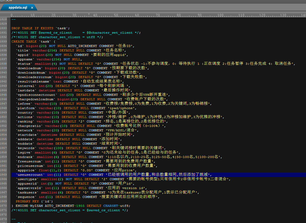Click the ruler mark labeled 100
Image resolution: width=306 pixels, height=223 pixels.
(220, 15)
